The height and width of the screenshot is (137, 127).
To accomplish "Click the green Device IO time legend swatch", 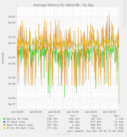I will (x=4, y=119).
